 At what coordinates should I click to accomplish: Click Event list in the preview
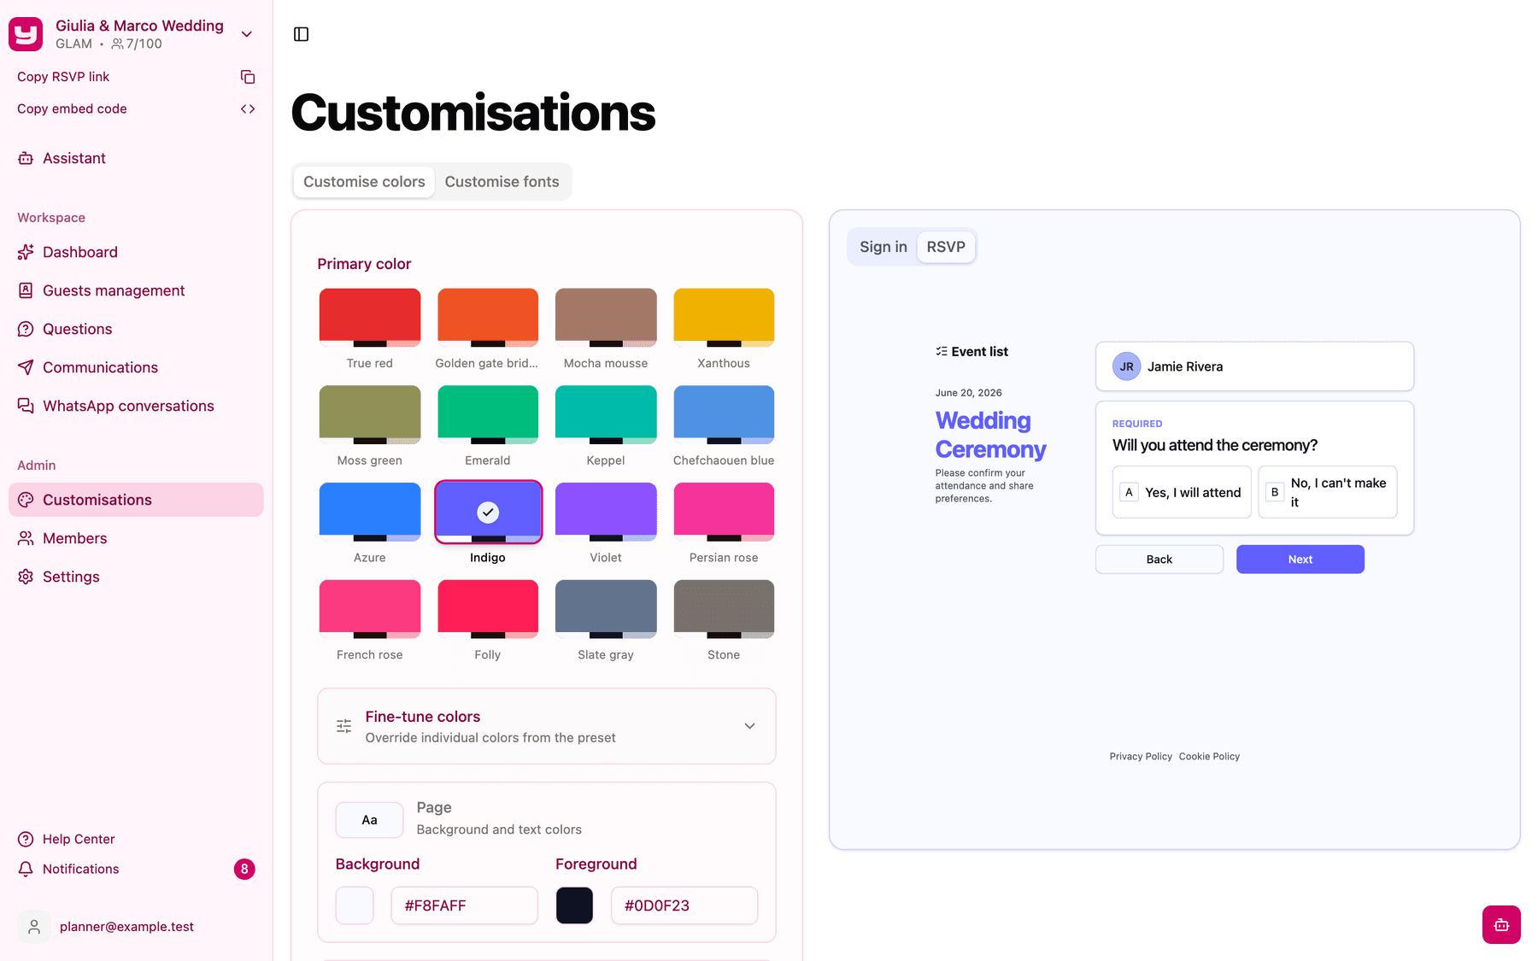tap(972, 352)
